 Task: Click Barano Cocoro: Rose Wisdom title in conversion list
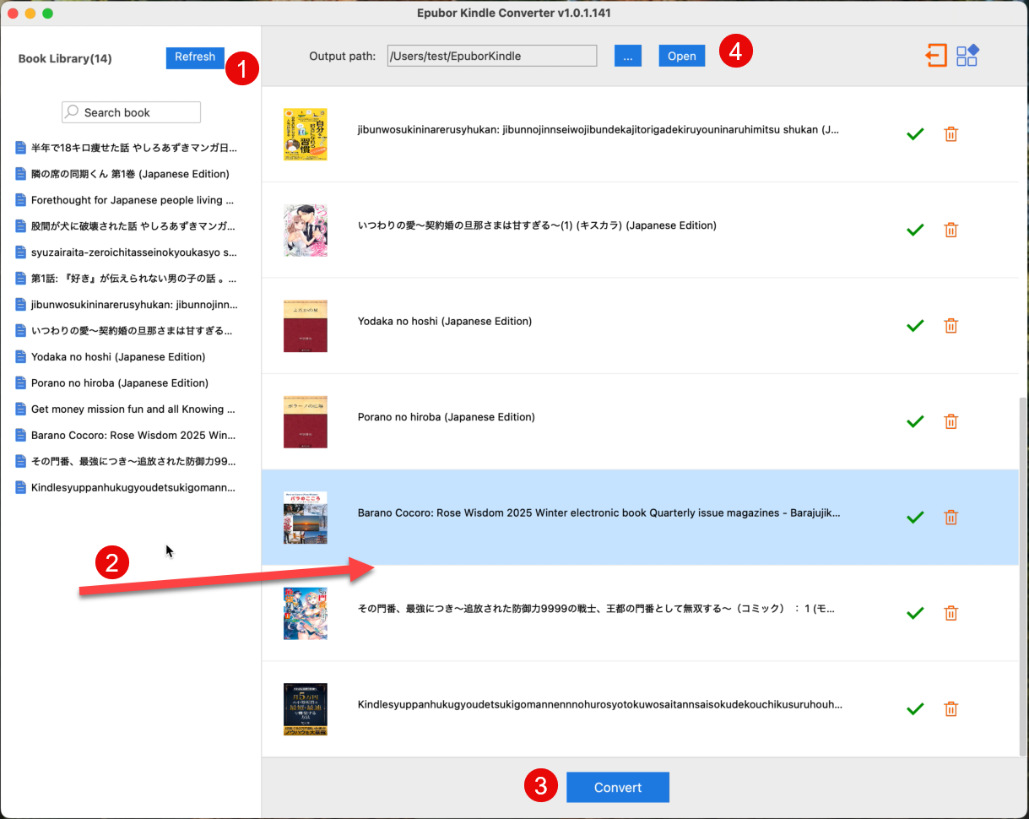click(x=599, y=513)
